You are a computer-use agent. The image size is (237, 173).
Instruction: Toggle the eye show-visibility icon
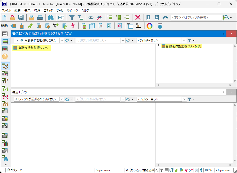91,18
